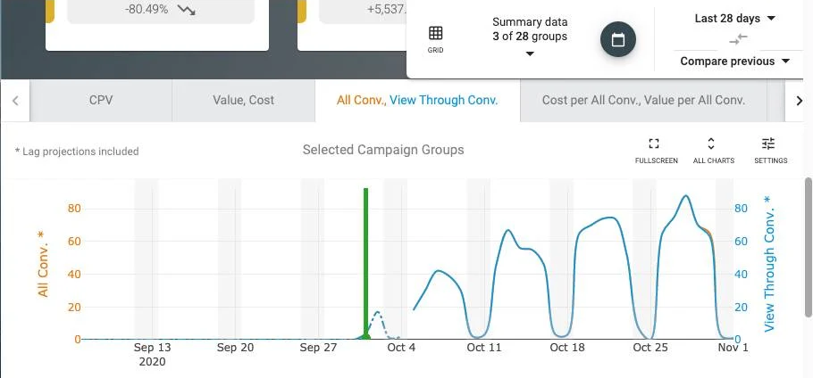Viewport: 813px width, 378px height.
Task: Click the swap compare arrows icon
Action: pos(738,39)
